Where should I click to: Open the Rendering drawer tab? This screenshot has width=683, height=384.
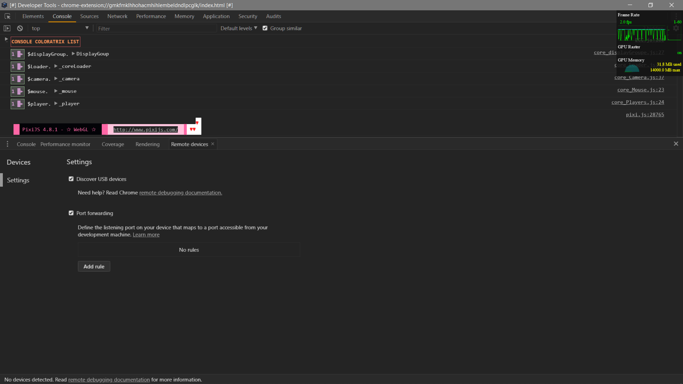pyautogui.click(x=148, y=144)
